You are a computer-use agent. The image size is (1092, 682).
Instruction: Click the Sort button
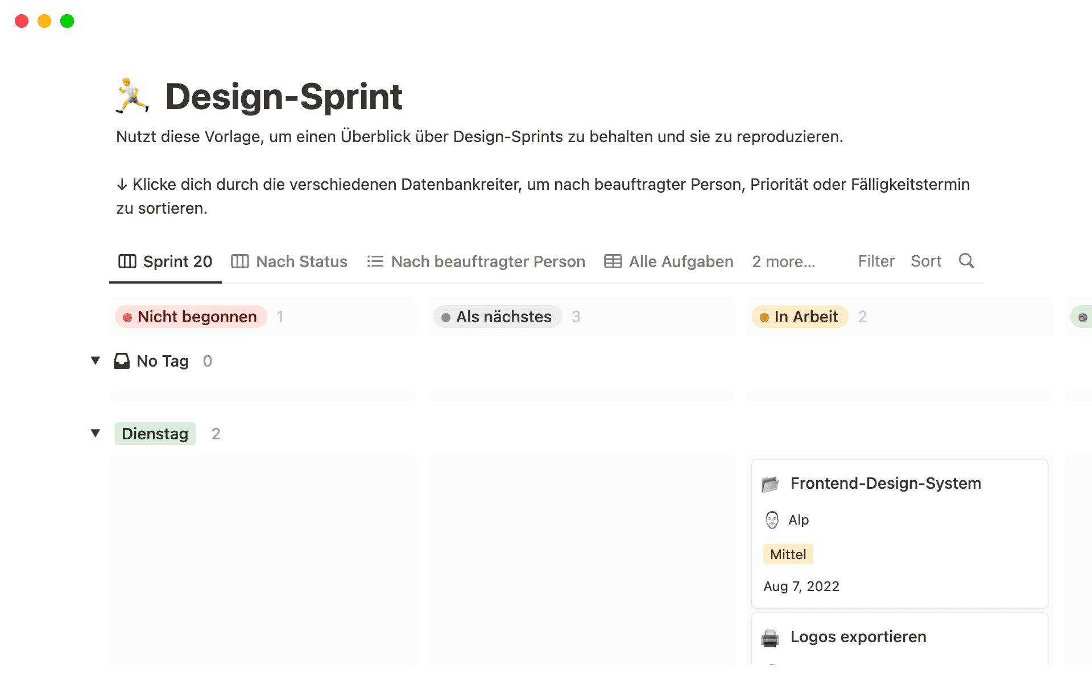coord(926,261)
